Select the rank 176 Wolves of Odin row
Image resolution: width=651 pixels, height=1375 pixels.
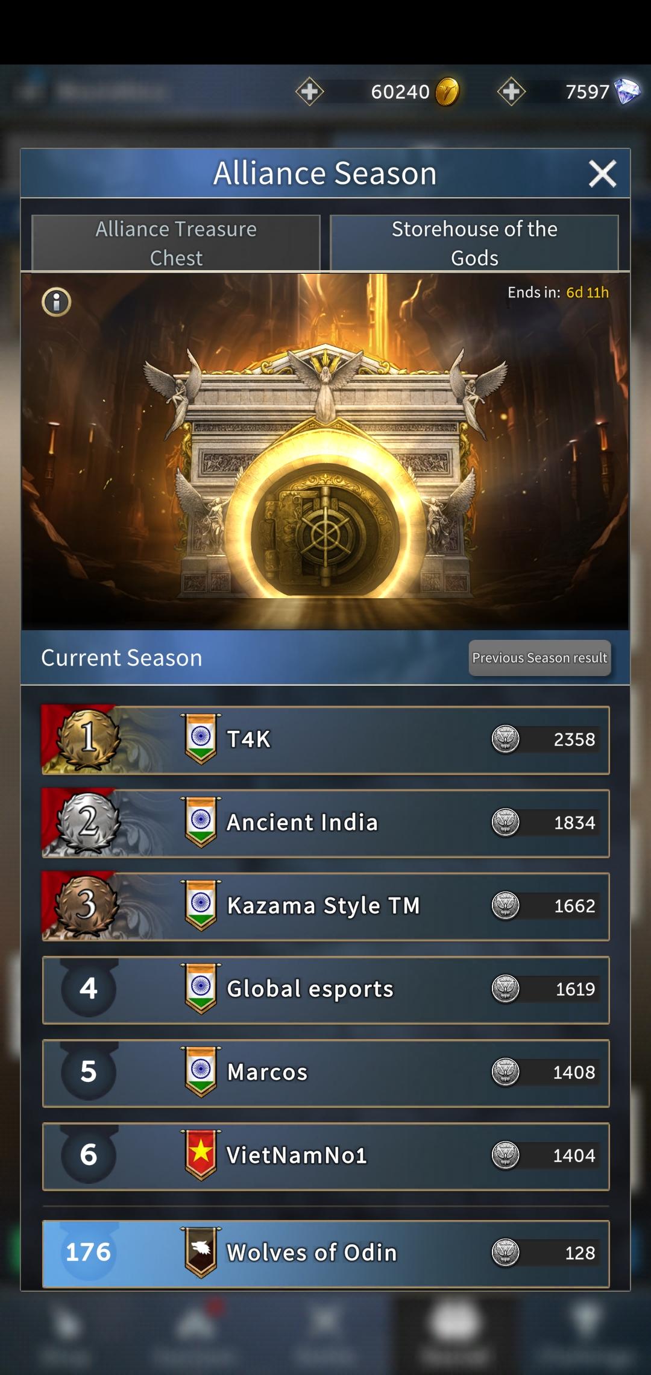click(x=325, y=1254)
